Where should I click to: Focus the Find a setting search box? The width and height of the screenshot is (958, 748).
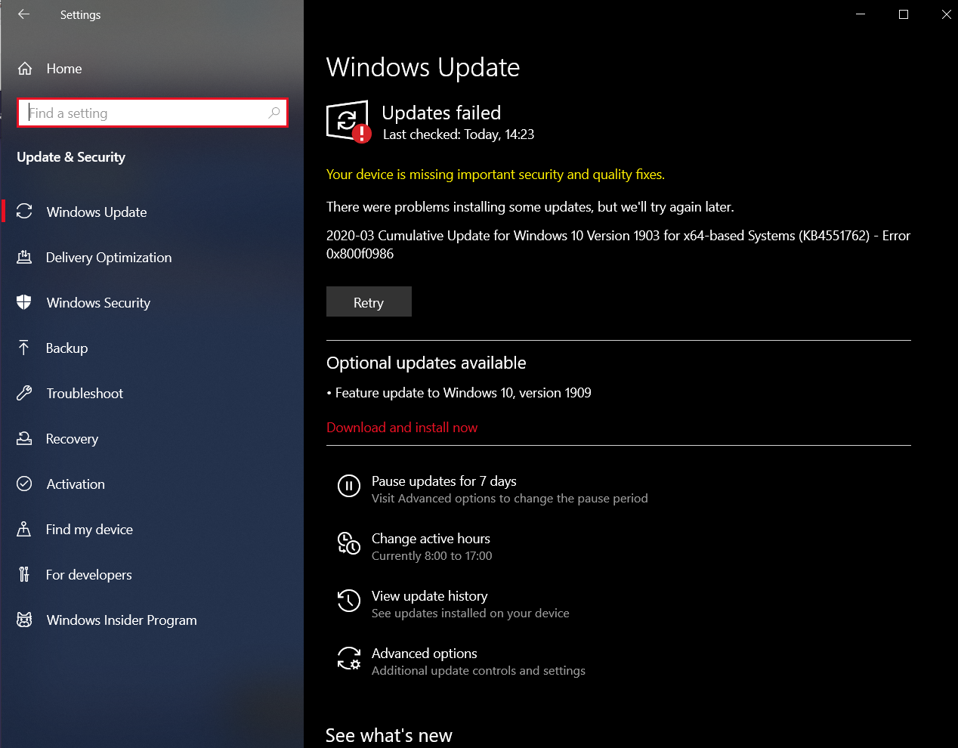(152, 113)
